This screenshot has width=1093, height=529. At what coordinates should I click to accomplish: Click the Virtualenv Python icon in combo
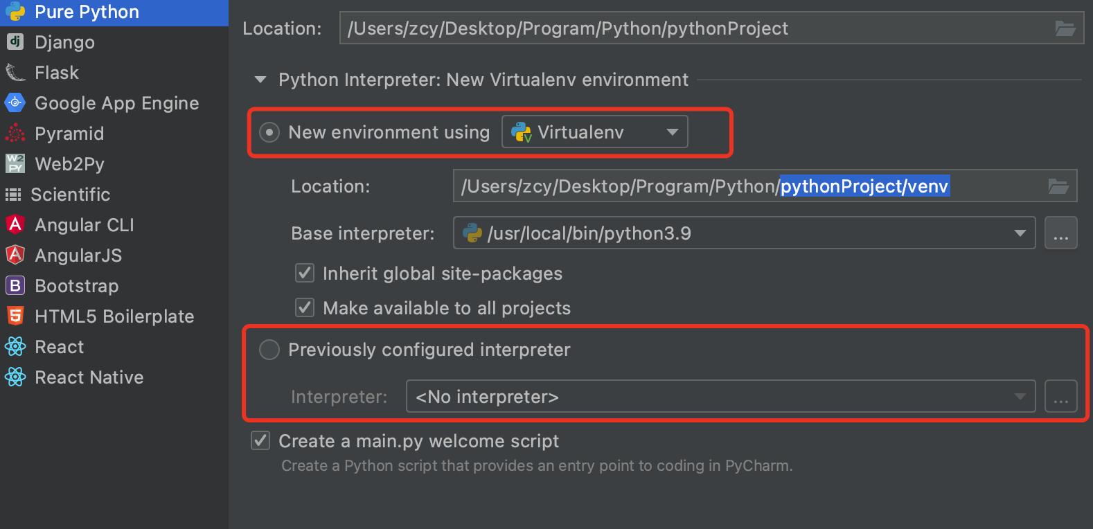522,132
